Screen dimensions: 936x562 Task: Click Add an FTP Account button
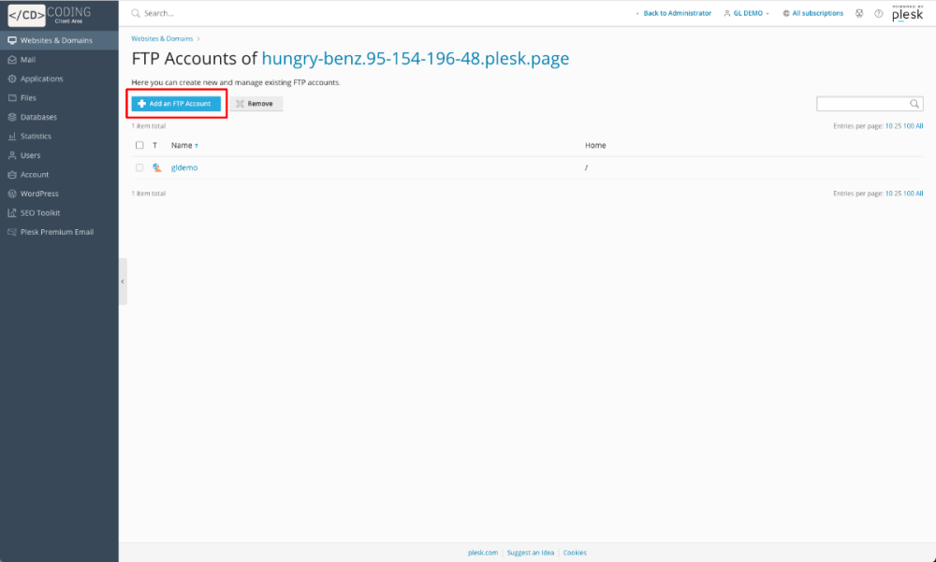pos(175,104)
